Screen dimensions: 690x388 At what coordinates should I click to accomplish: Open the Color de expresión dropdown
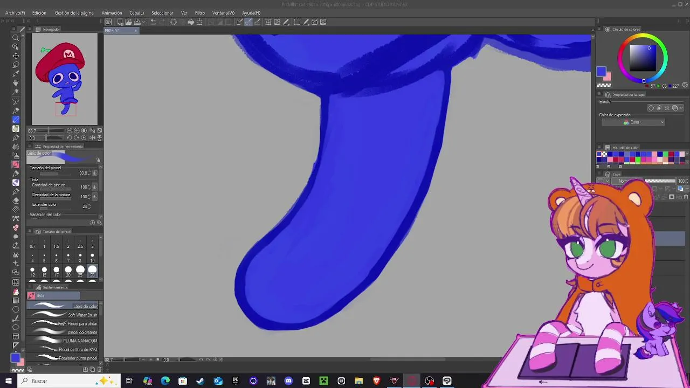tap(633, 122)
